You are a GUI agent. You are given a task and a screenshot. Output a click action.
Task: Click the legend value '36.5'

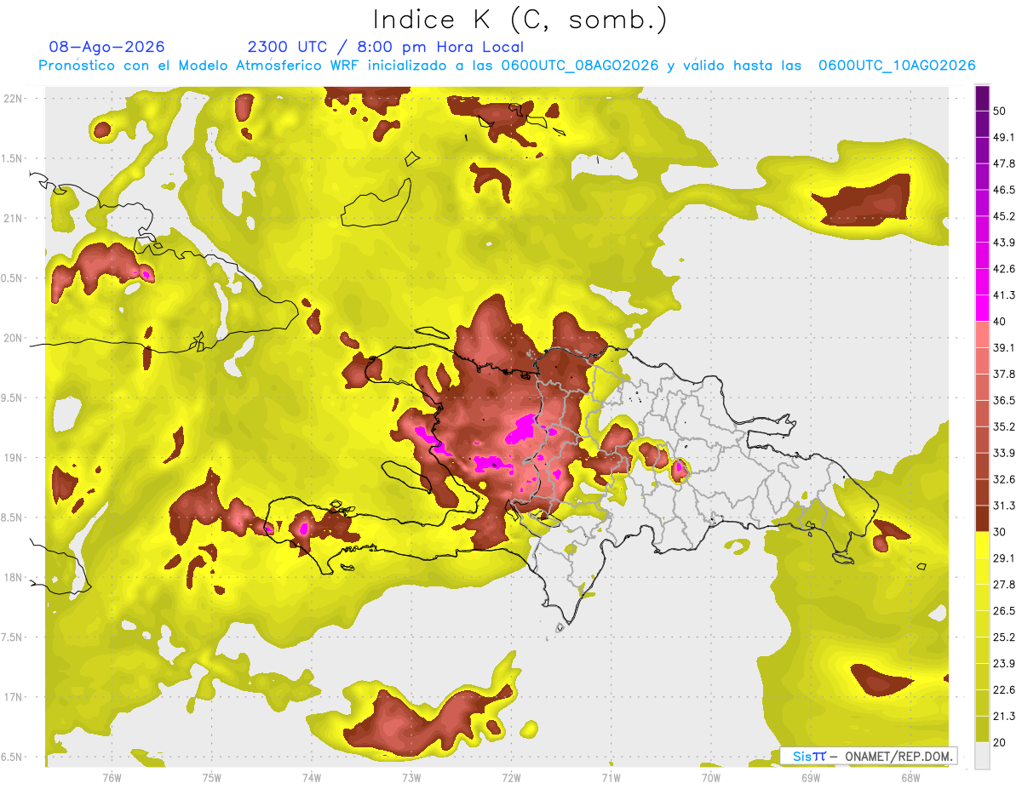[x=1004, y=400]
